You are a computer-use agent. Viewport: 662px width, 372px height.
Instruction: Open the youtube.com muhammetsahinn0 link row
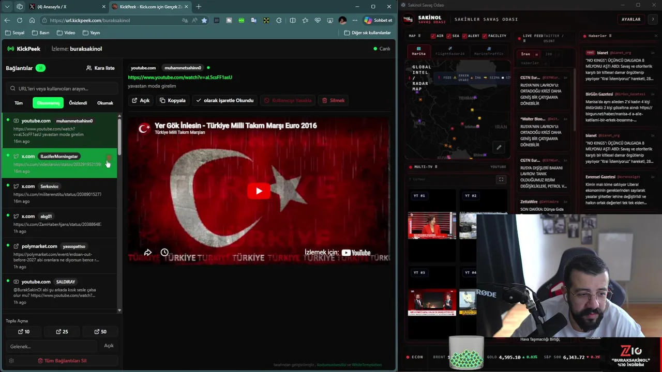coord(59,131)
